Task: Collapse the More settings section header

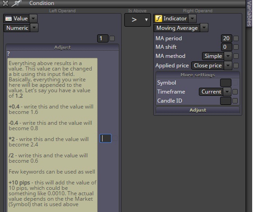Action: pyautogui.click(x=198, y=75)
